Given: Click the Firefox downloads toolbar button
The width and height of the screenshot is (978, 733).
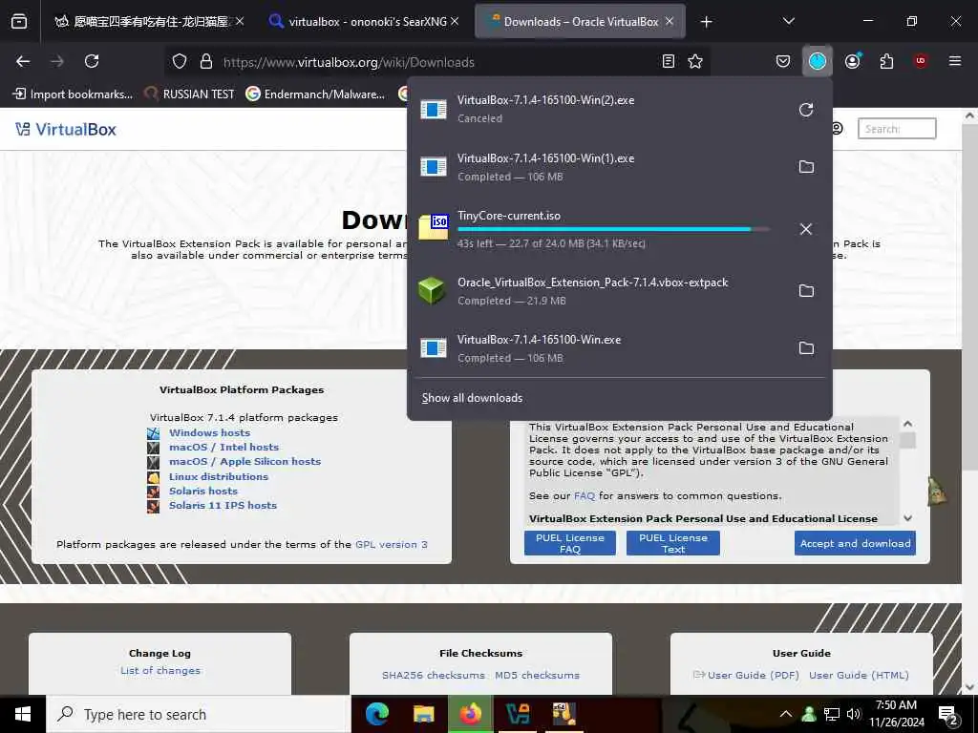Looking at the screenshot, I should tap(818, 61).
